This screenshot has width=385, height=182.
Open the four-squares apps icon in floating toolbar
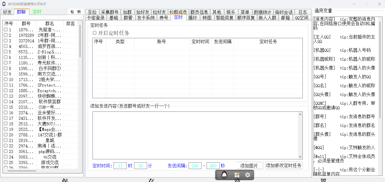[237, 175]
